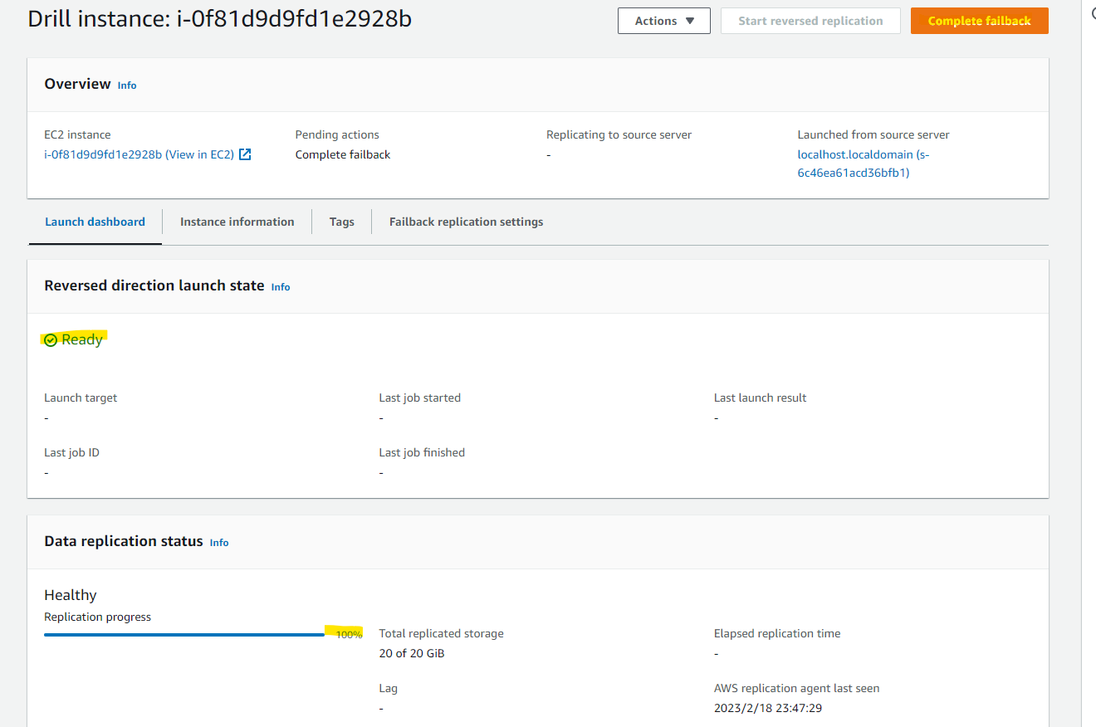
Task: Click the orange Complete failback button
Action: (980, 21)
